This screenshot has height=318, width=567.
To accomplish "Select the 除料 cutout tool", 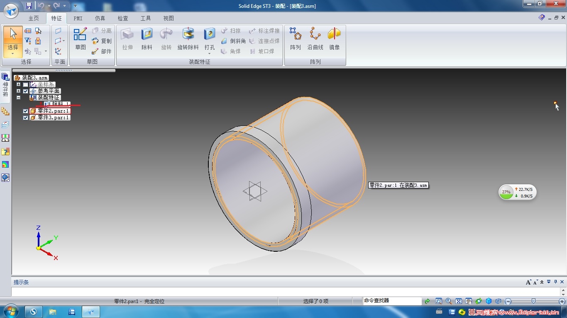I will tap(147, 39).
